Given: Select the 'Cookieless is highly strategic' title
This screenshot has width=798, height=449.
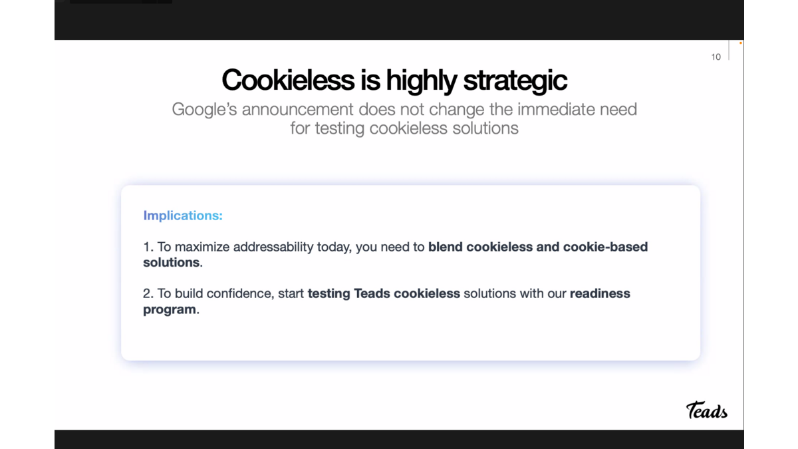Looking at the screenshot, I should tap(394, 80).
